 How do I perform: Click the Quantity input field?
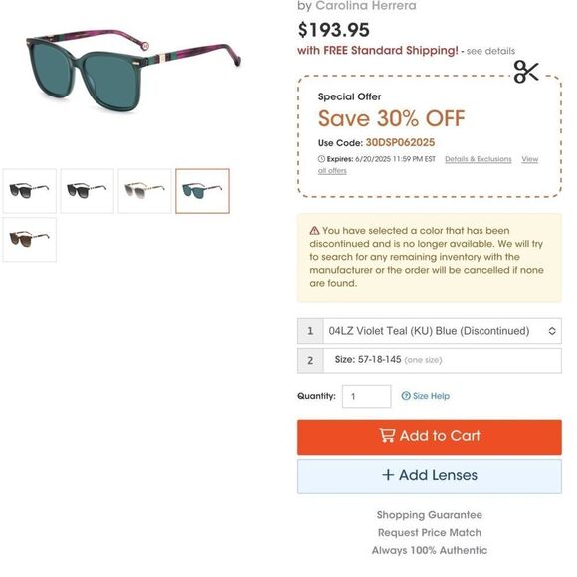coord(366,396)
